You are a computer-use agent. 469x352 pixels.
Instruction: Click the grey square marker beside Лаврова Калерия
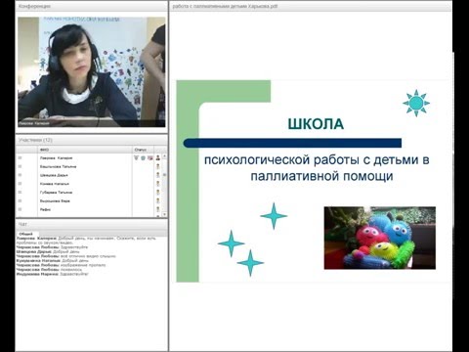20,157
